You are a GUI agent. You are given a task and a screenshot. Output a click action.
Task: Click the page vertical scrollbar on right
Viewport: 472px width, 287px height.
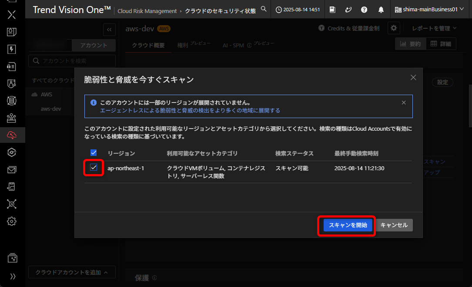[470, 106]
